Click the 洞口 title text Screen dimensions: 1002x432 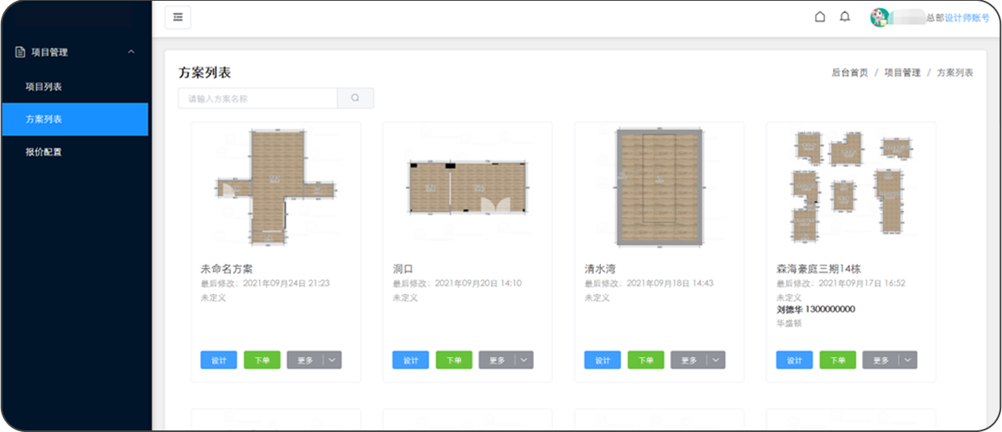[403, 269]
